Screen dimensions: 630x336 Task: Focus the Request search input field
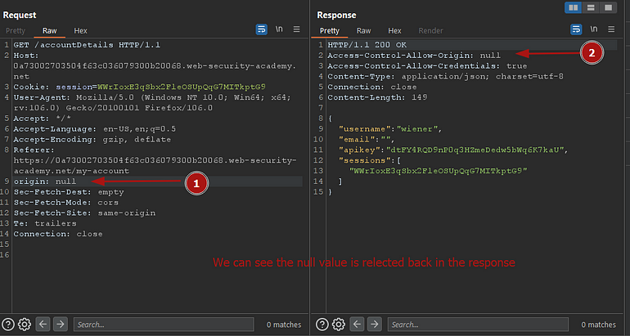[x=164, y=325]
